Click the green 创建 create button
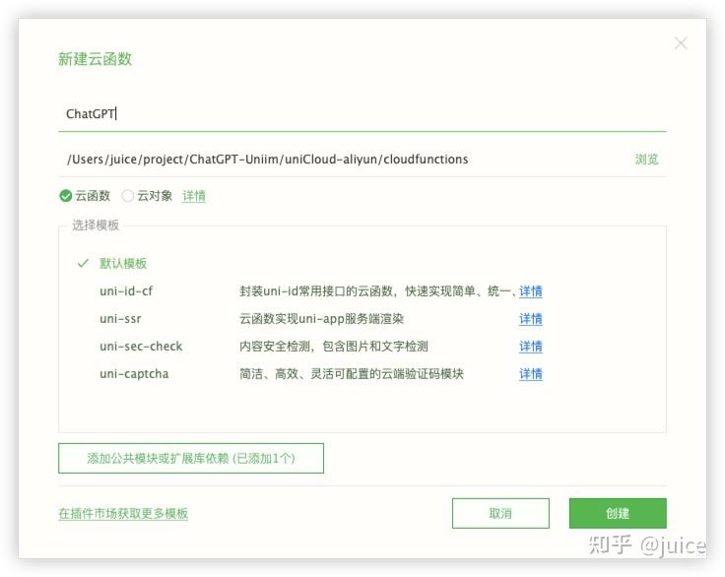This screenshot has width=725, height=577. pyautogui.click(x=618, y=513)
